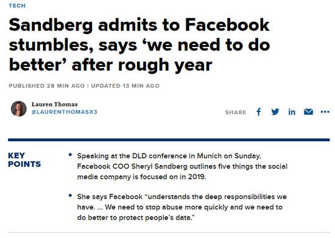Share the article via email envelope icon
Viewport: 335px width, 238px height.
[308, 111]
